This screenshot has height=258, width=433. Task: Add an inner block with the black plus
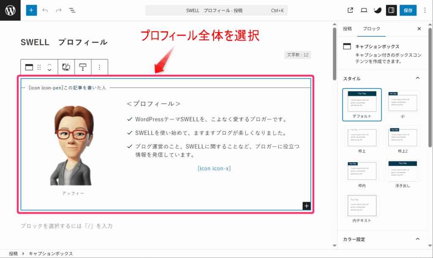[x=306, y=206]
